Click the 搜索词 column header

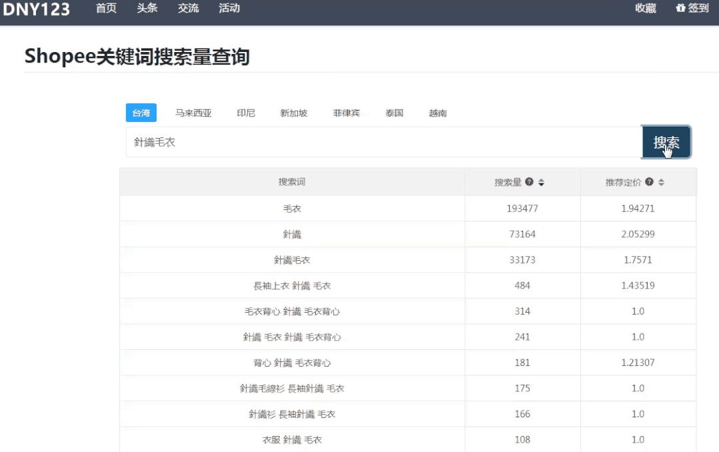[292, 182]
